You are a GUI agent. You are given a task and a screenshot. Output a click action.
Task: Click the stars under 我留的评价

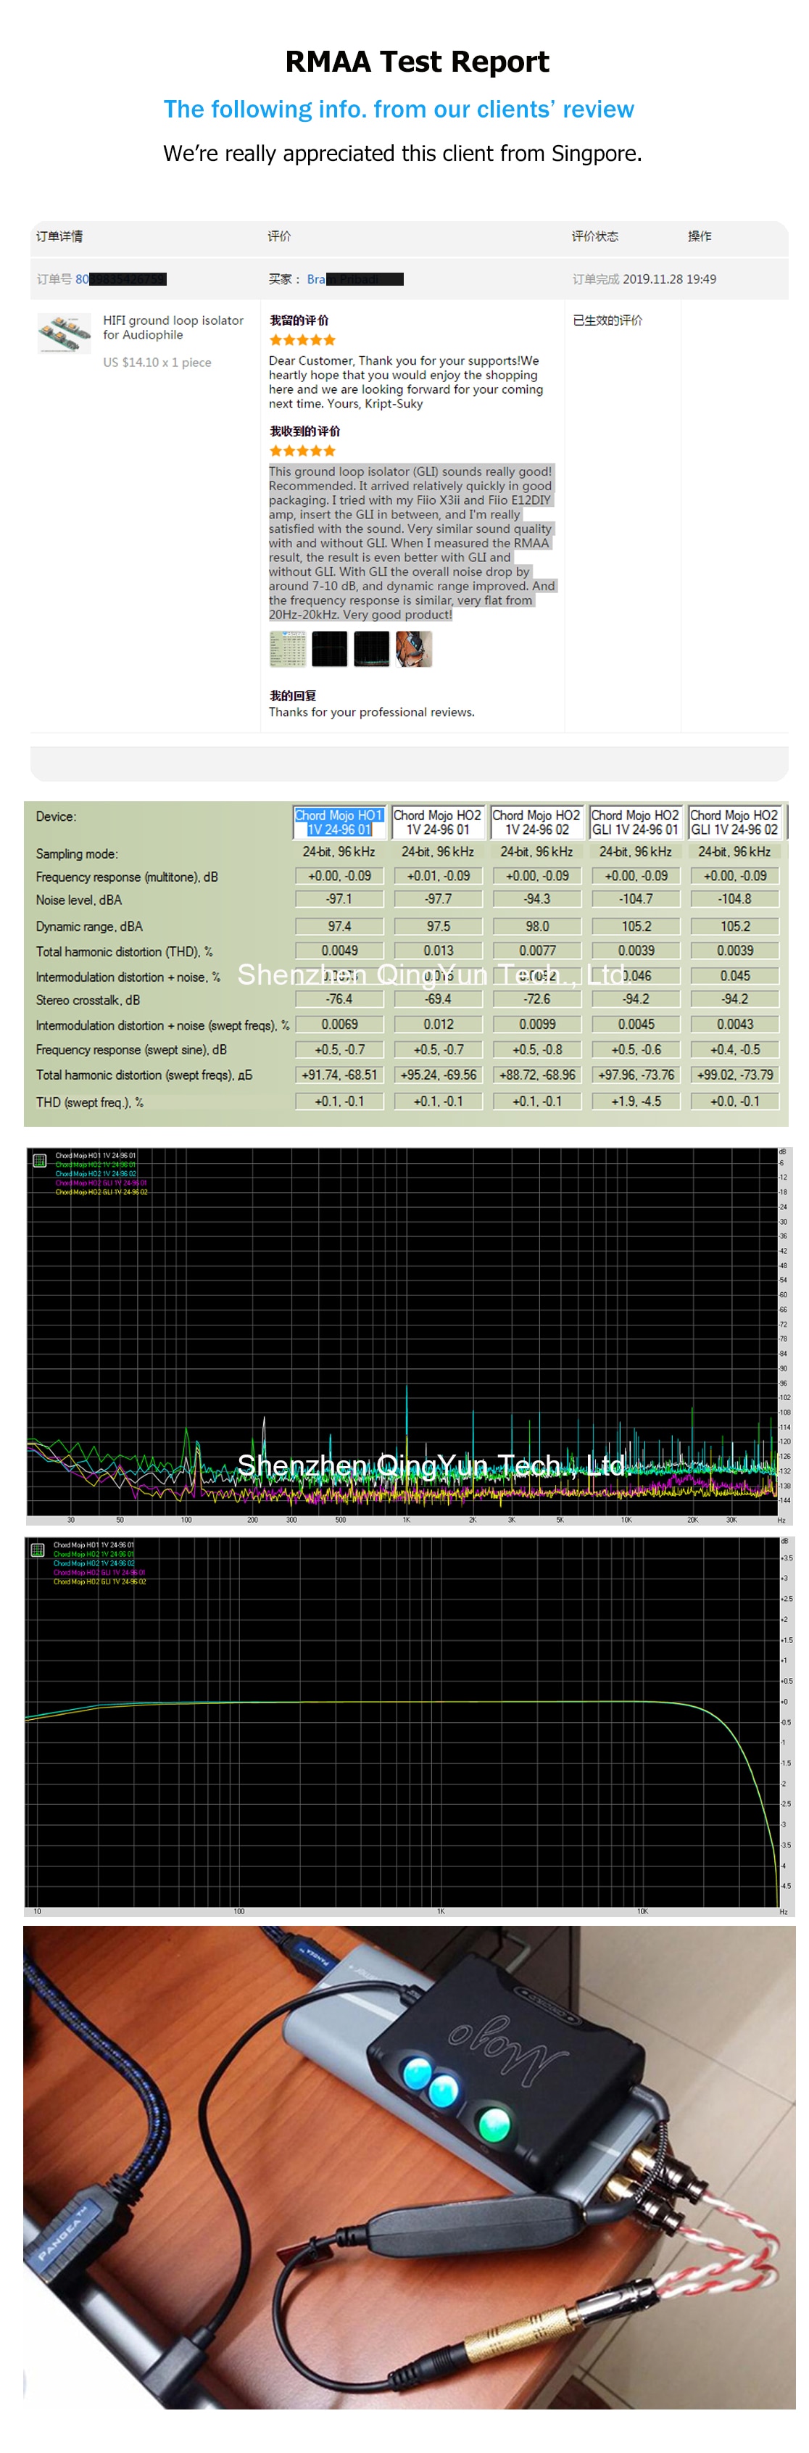303,340
